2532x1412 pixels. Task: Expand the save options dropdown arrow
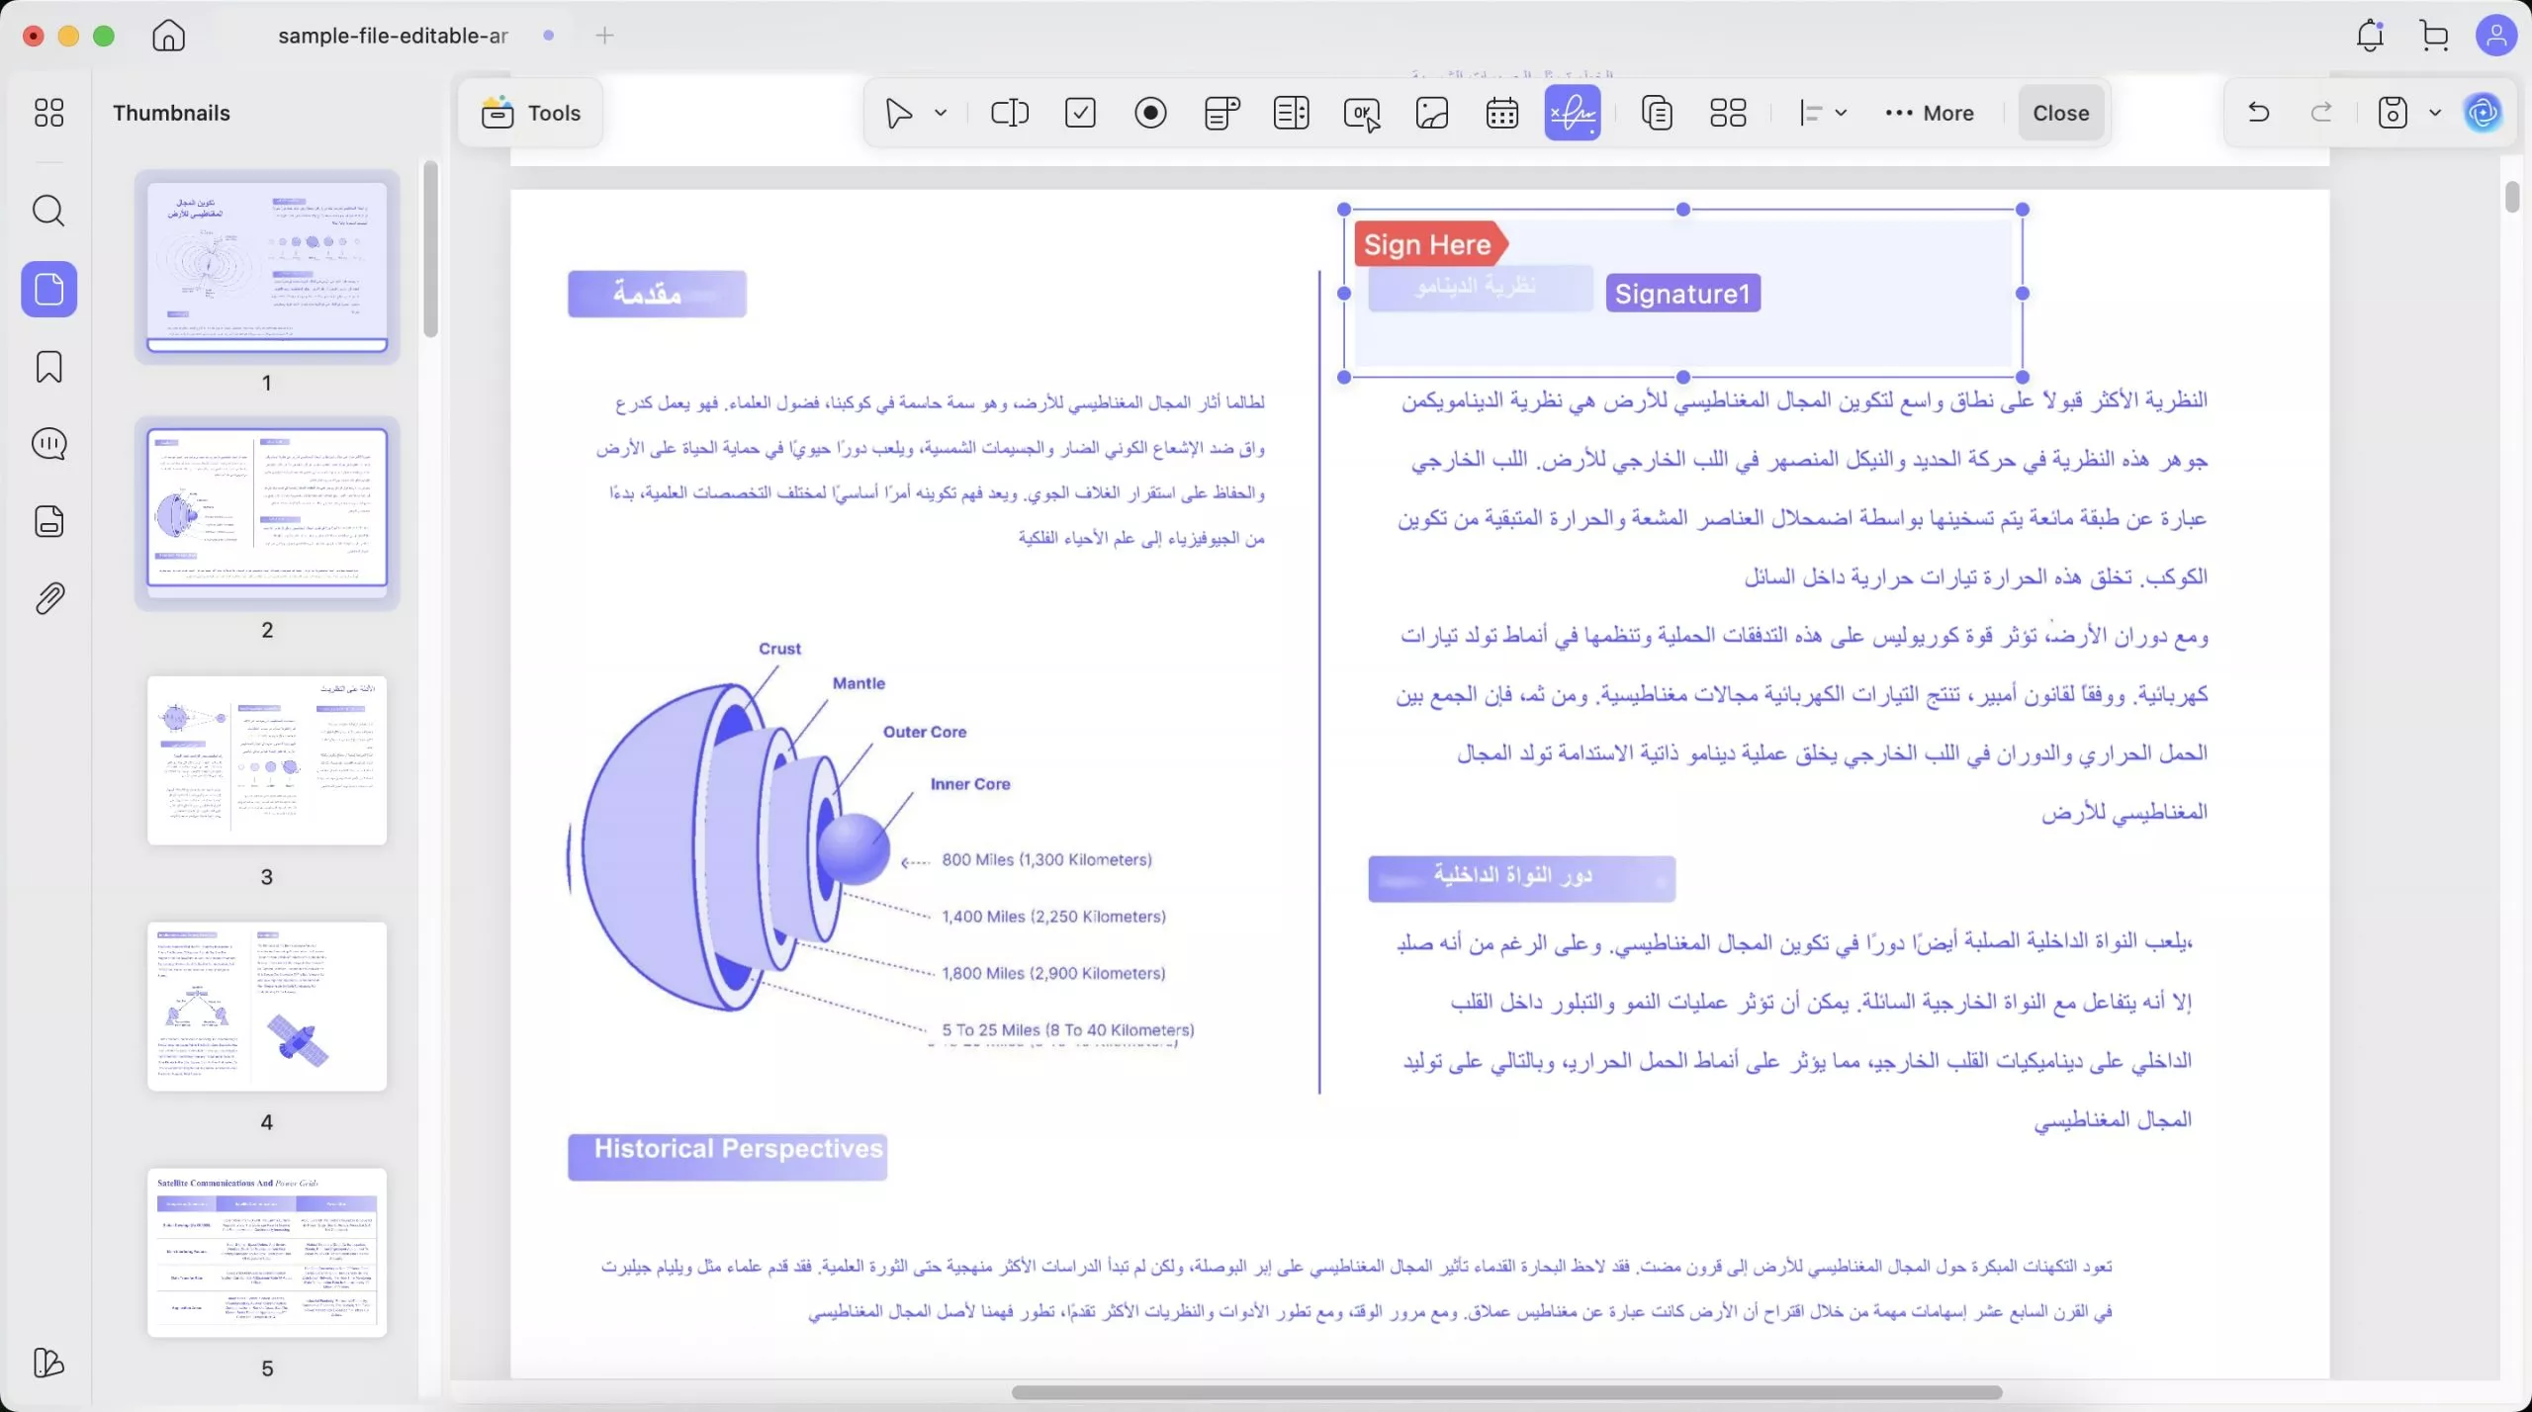tap(2435, 113)
